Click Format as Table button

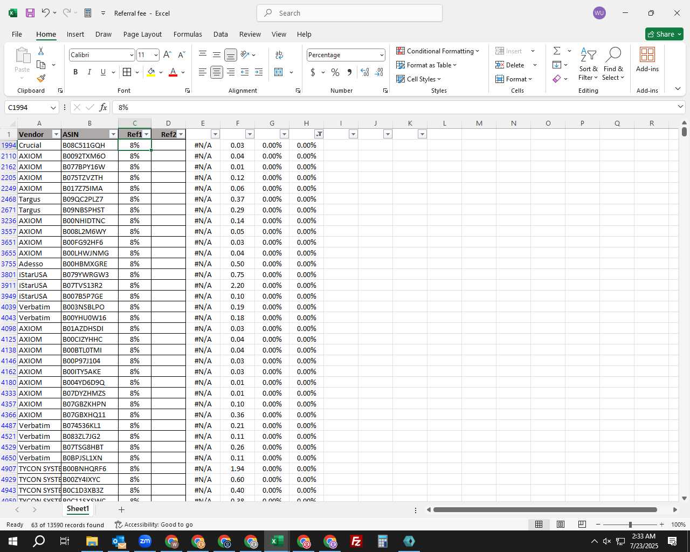tap(426, 65)
